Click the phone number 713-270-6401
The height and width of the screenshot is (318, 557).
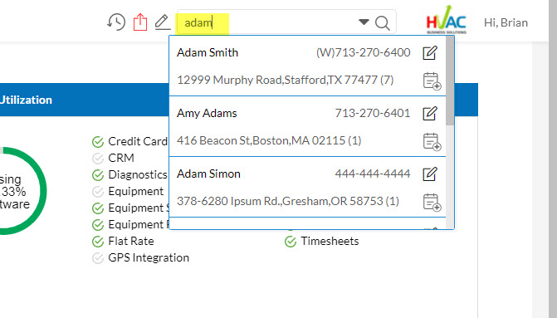pyautogui.click(x=372, y=113)
